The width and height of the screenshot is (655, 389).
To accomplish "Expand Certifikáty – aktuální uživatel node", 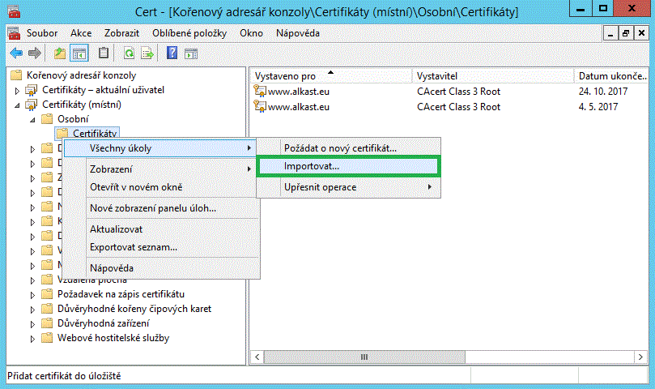I will point(18,90).
